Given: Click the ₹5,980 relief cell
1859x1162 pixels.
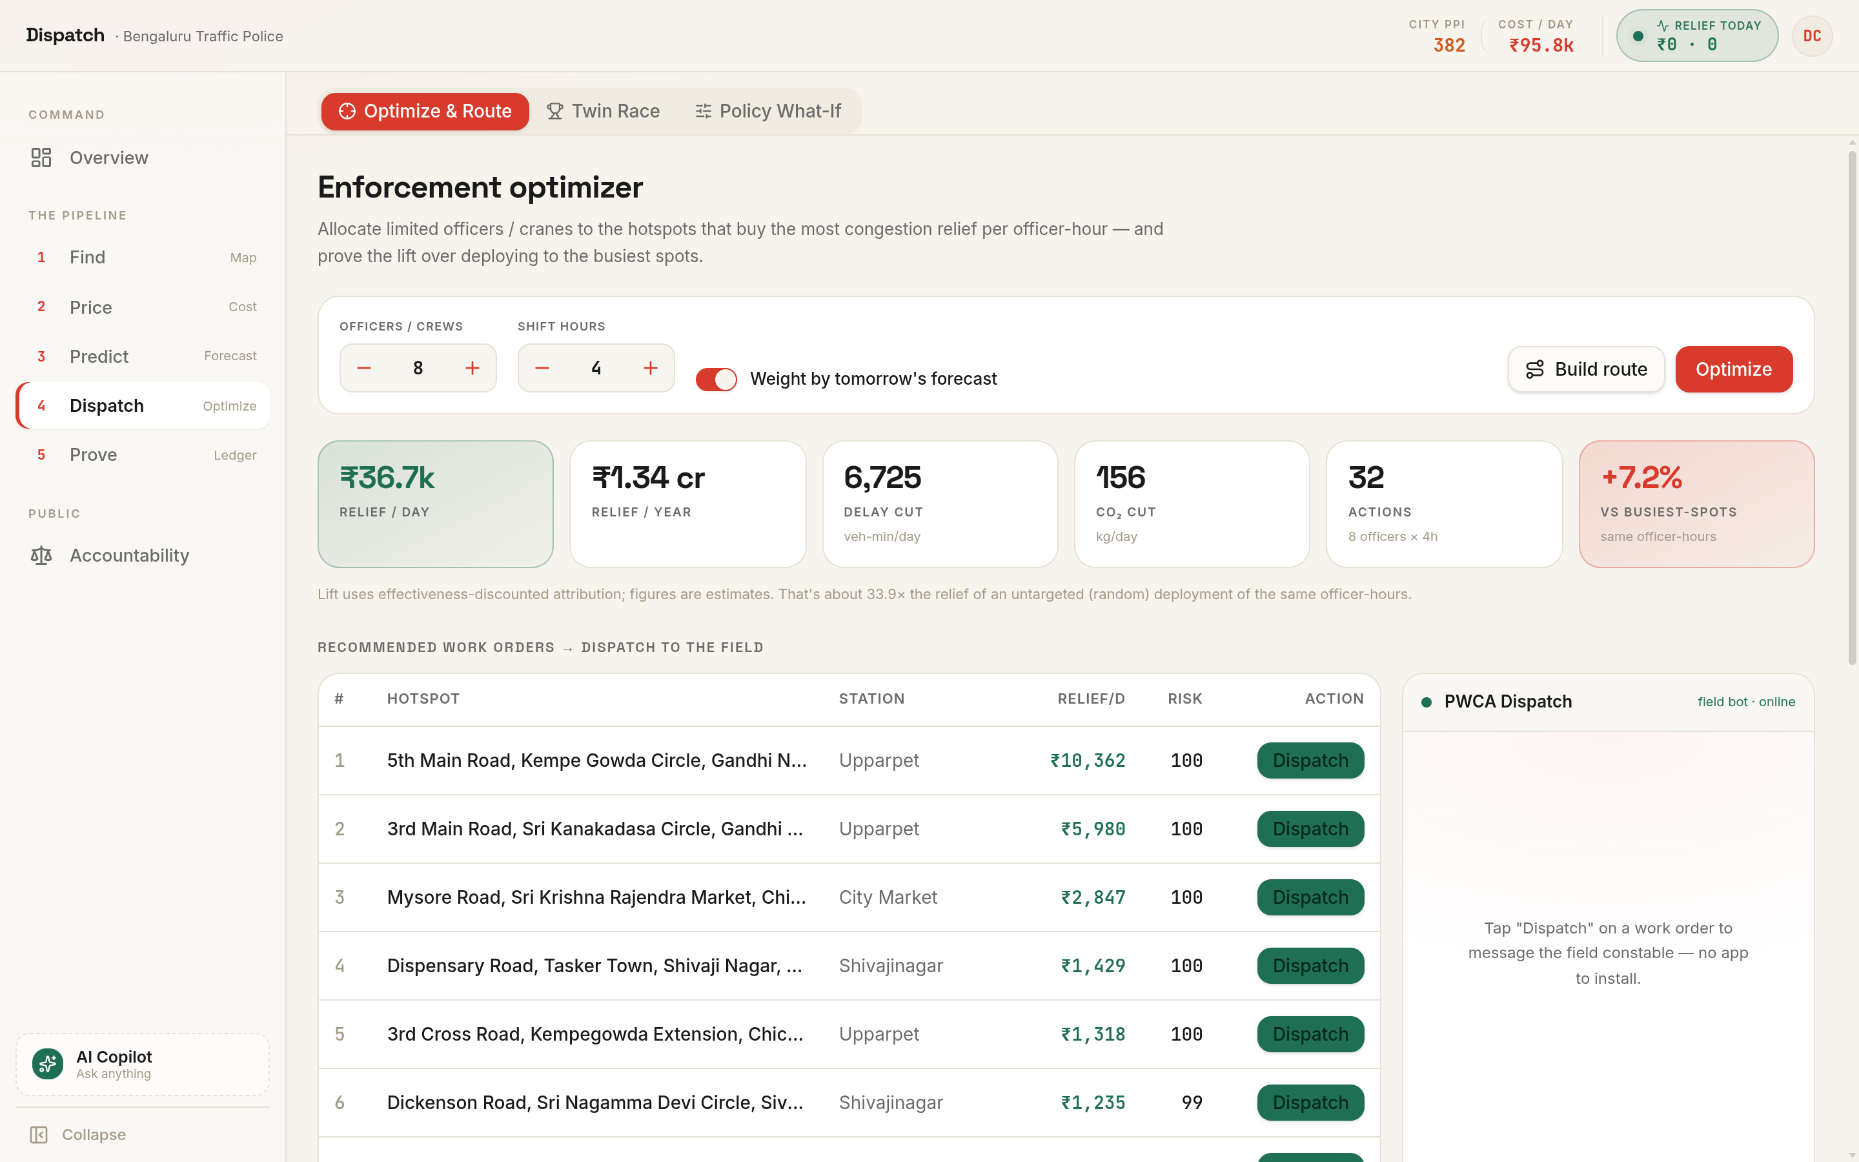Looking at the screenshot, I should coord(1092,828).
